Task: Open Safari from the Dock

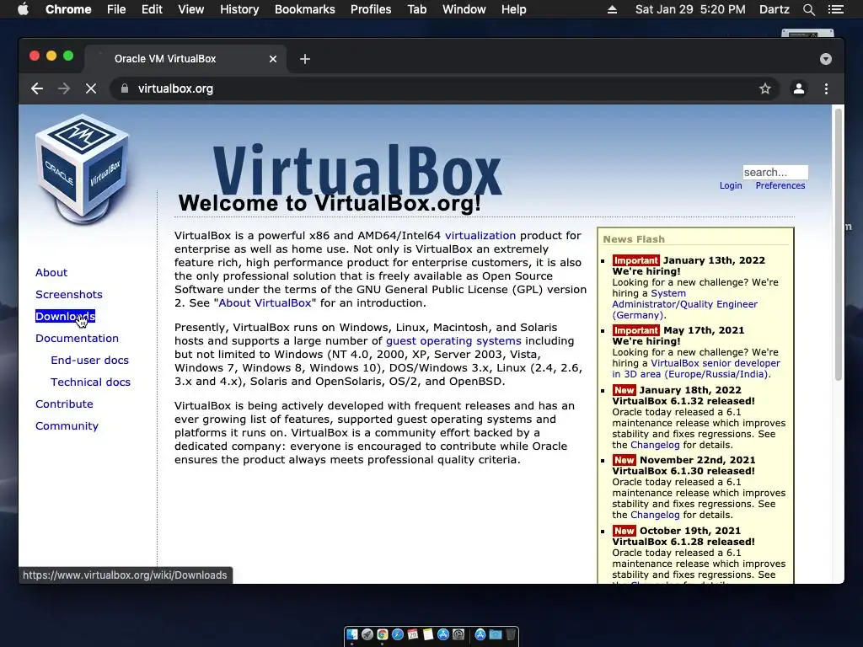Action: [x=398, y=634]
